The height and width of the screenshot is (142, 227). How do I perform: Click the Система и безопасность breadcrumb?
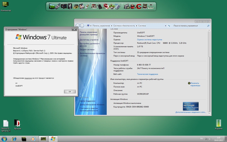pyautogui.click(x=124, y=26)
